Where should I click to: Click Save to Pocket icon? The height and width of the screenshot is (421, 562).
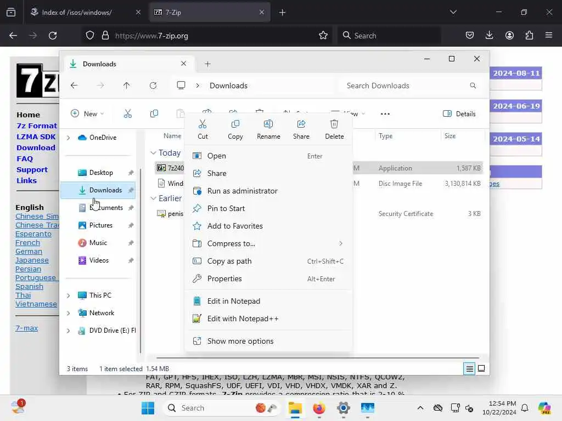tap(470, 36)
